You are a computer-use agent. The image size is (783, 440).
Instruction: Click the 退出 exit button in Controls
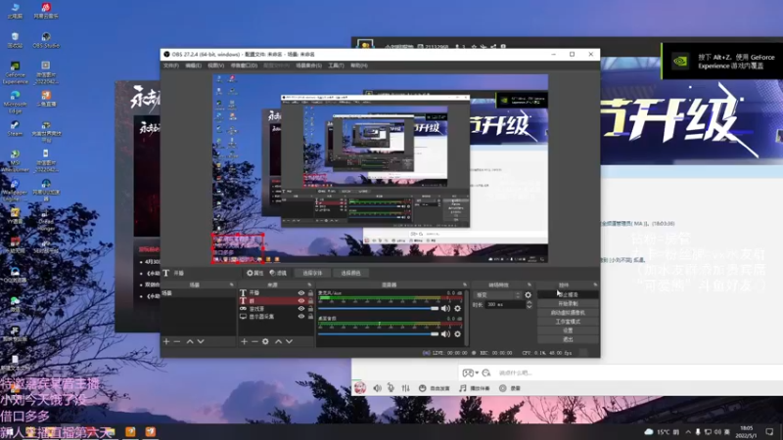pos(568,339)
